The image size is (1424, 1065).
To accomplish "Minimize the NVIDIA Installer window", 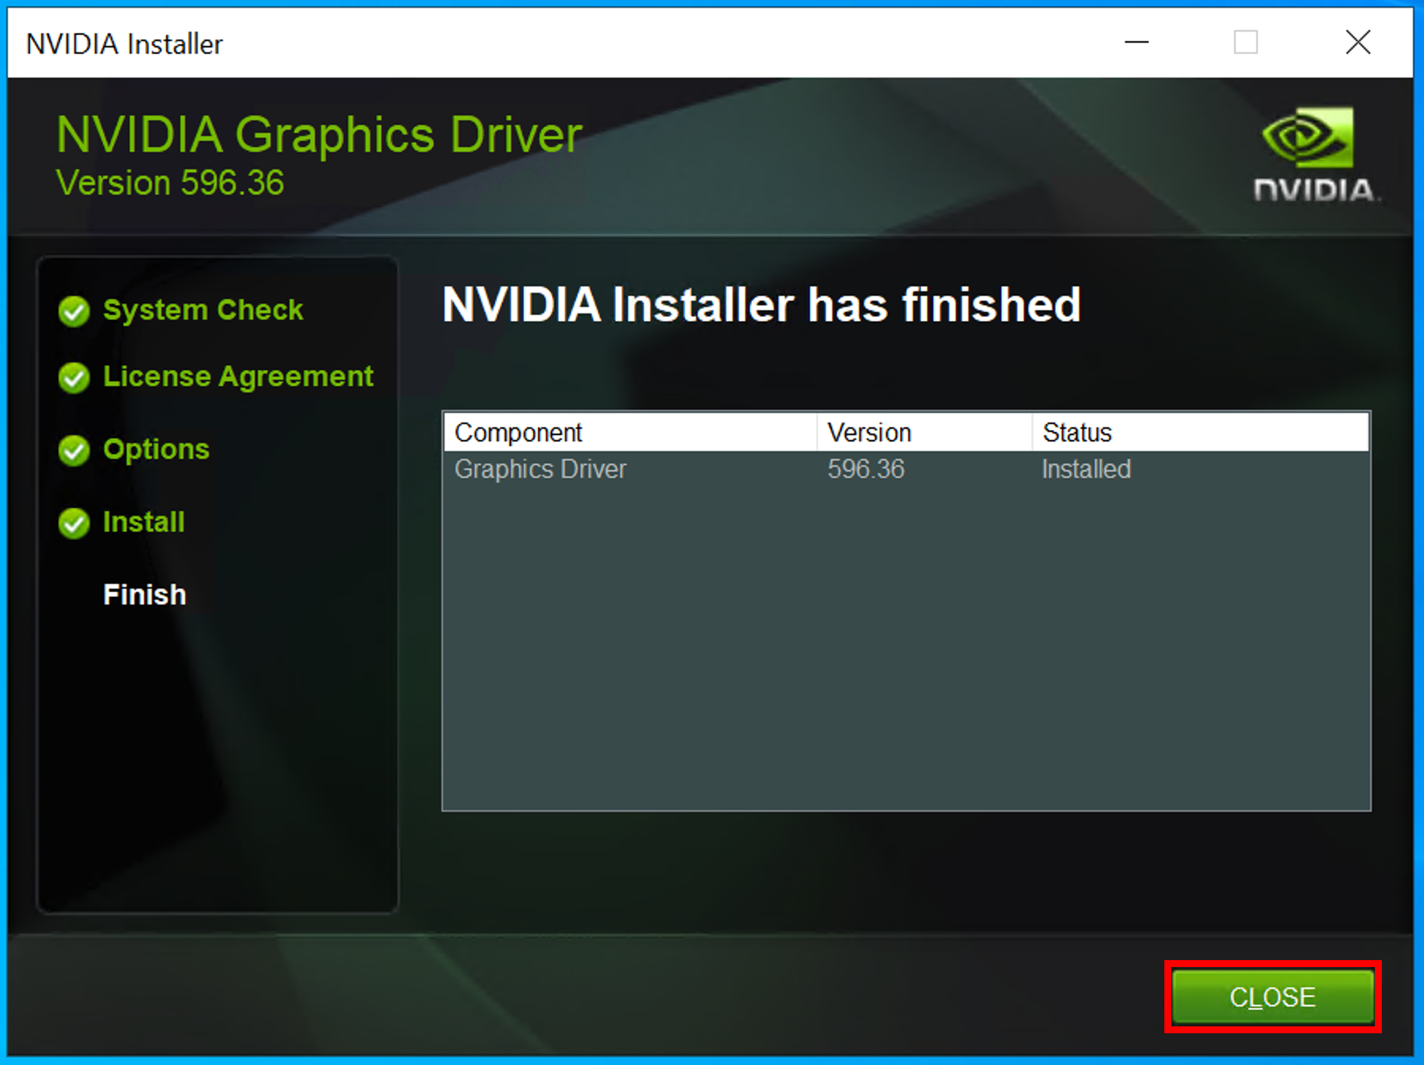I will click(1137, 43).
